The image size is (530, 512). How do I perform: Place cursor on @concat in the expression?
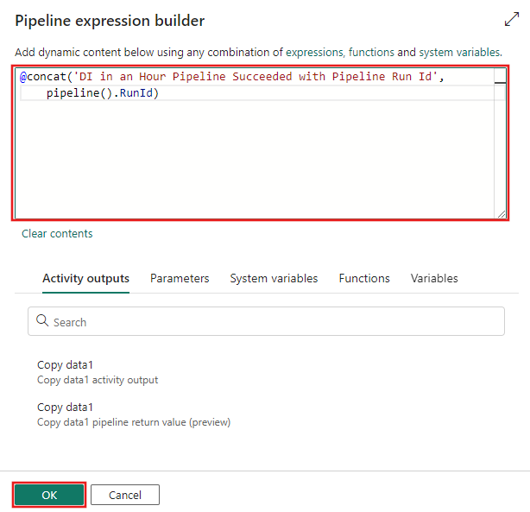[x=43, y=78]
